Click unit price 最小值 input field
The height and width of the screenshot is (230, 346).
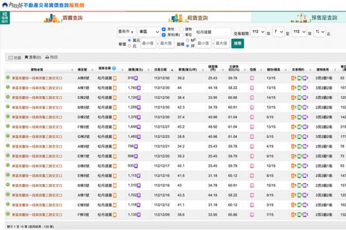coord(148,43)
